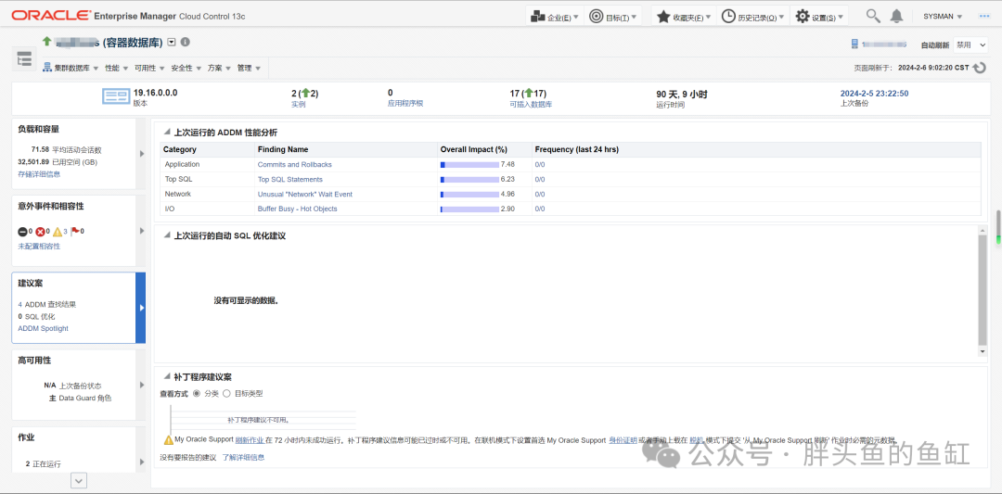Open the 了解详细信息 link
The image size is (1002, 494).
(x=243, y=457)
